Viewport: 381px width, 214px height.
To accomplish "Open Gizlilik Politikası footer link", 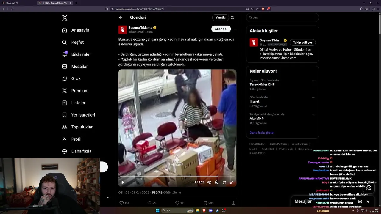I will point(278,144).
